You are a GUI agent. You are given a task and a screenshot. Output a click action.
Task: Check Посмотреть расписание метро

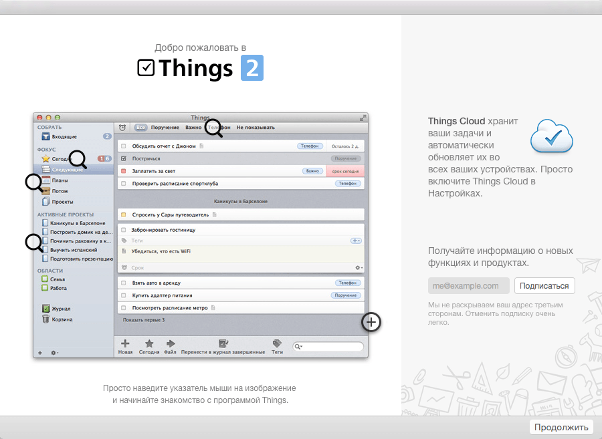(124, 308)
